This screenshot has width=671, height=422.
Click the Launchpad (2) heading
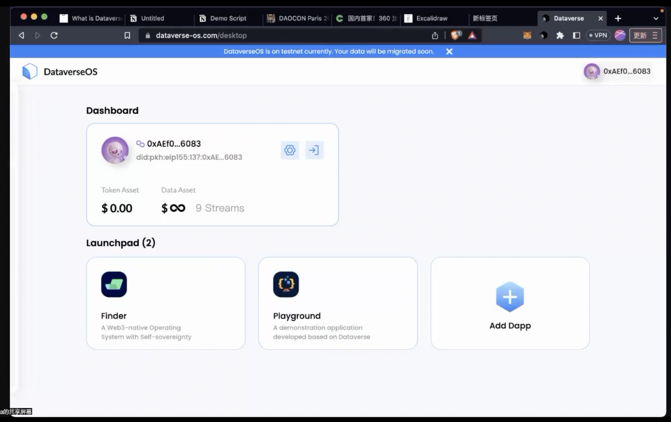point(121,243)
